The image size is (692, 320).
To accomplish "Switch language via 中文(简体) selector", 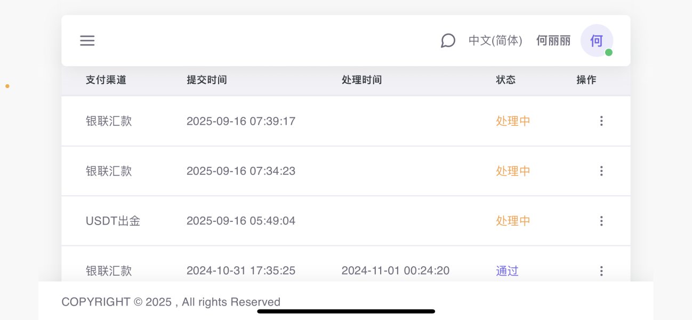I will tap(495, 41).
